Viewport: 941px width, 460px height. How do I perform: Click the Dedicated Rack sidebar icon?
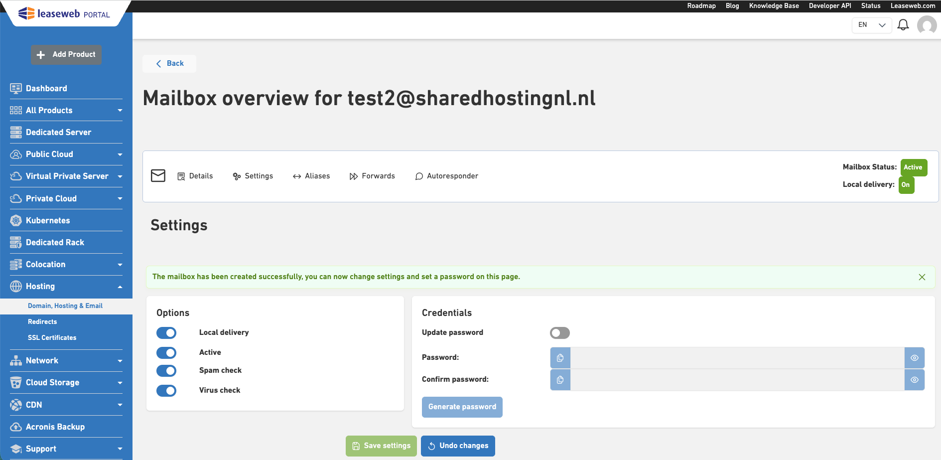click(15, 242)
